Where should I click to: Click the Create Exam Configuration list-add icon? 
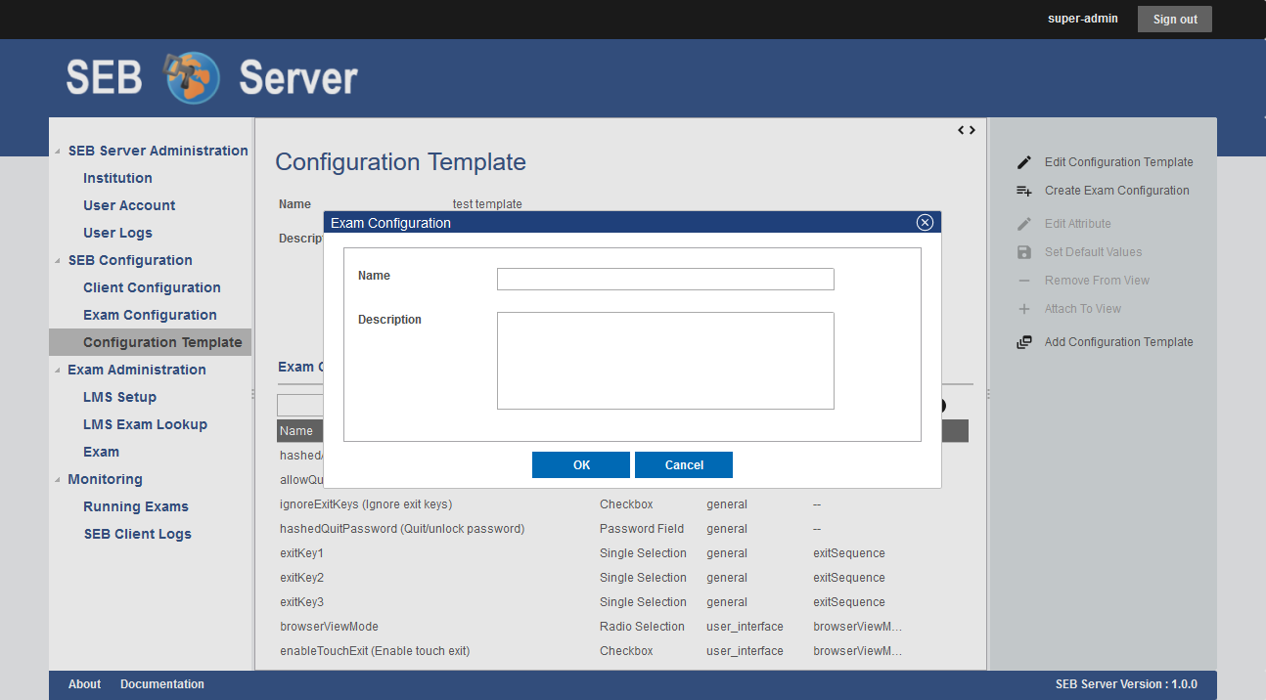(1024, 191)
